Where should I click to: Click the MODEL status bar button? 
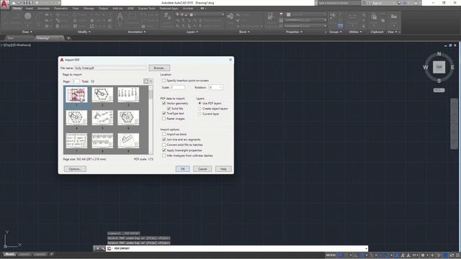[331, 255]
